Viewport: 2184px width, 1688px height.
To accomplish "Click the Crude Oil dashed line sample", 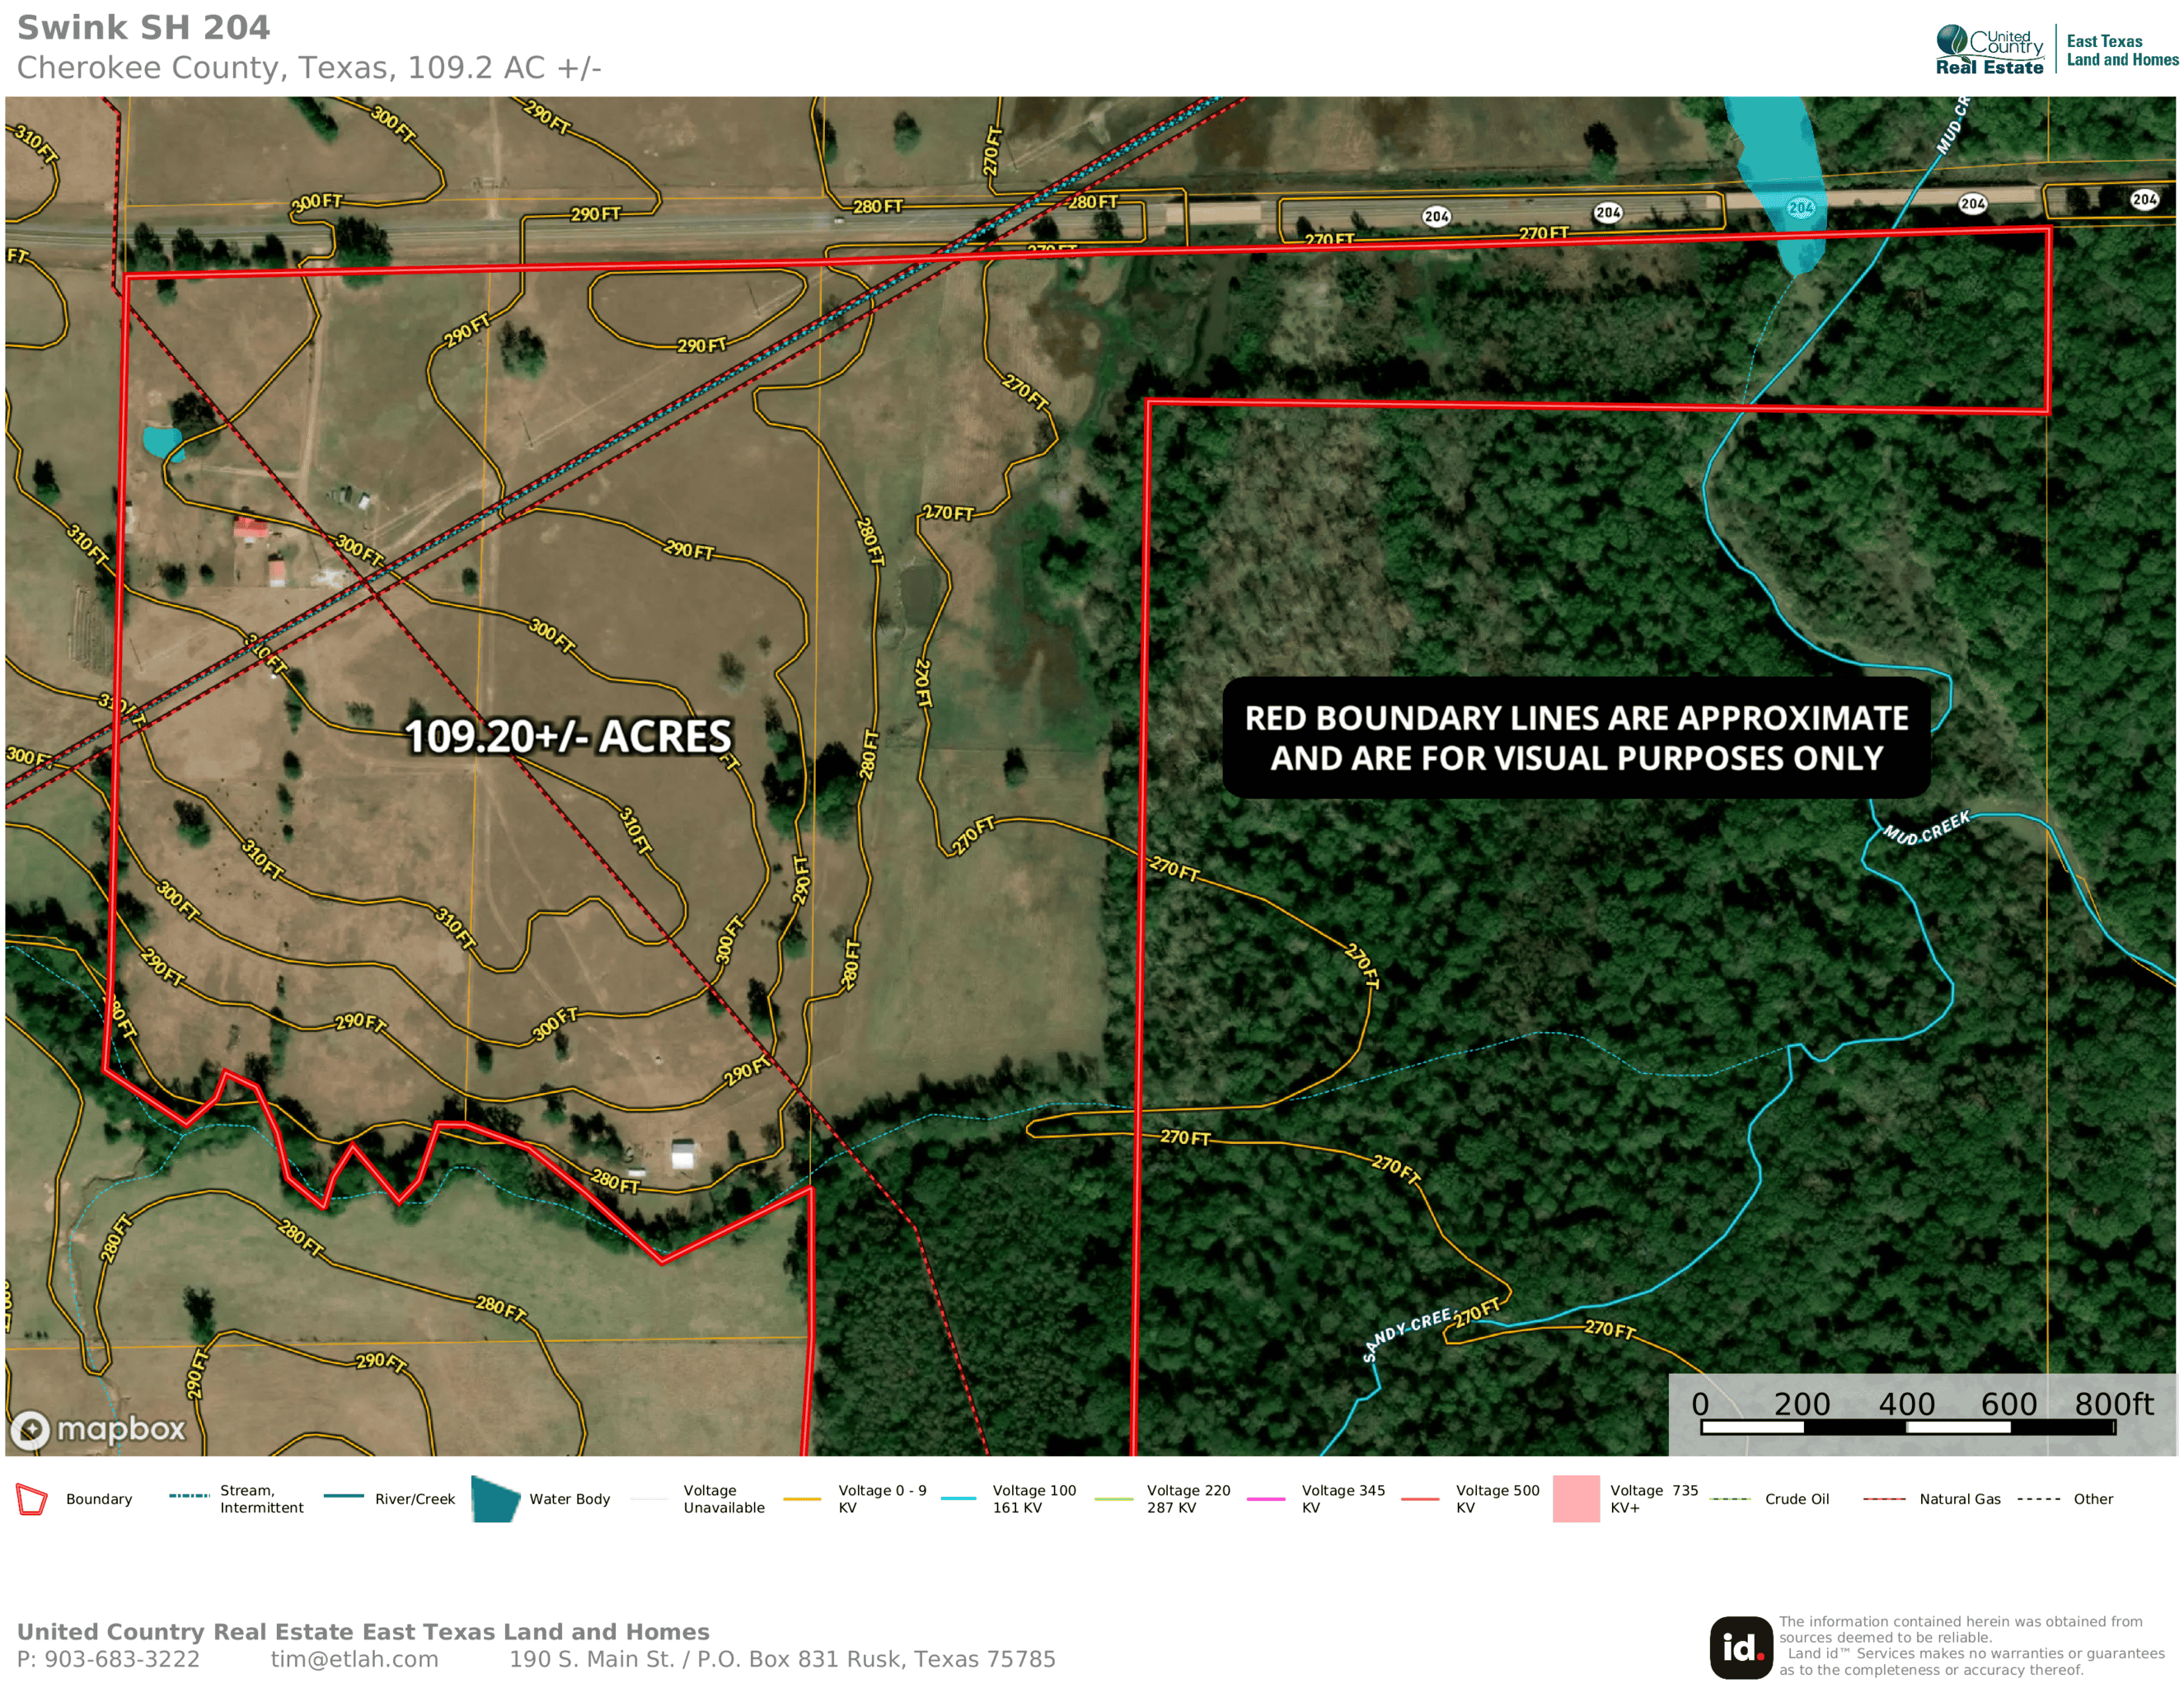I will click(1730, 1499).
